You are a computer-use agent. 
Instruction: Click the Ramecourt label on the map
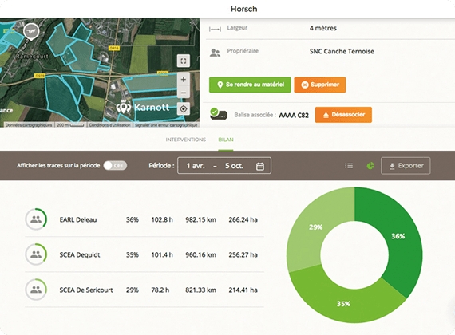click(x=32, y=57)
